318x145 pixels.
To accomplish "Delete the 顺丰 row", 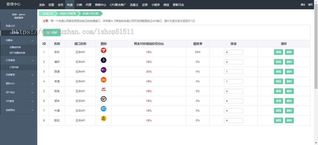I will point(289,101).
